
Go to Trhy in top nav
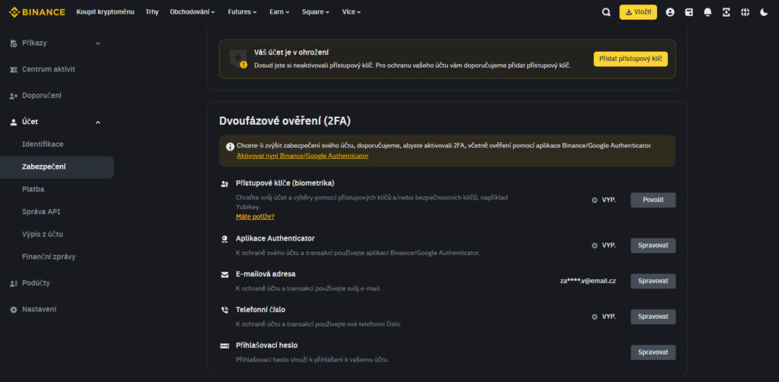click(152, 12)
